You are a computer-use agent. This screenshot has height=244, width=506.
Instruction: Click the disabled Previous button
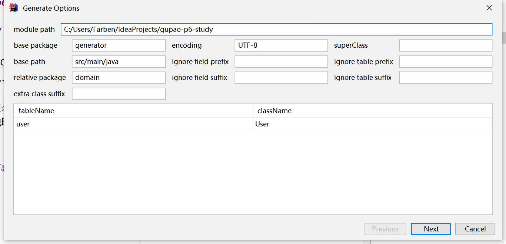coord(385,229)
